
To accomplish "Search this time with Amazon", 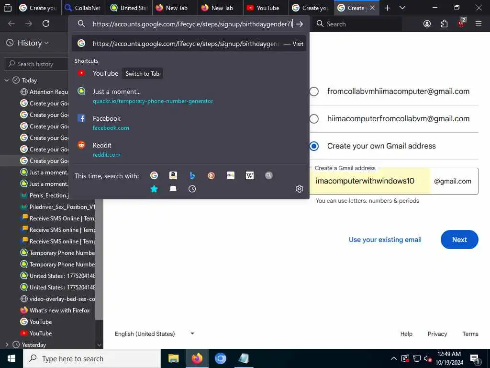I will click(x=173, y=175).
